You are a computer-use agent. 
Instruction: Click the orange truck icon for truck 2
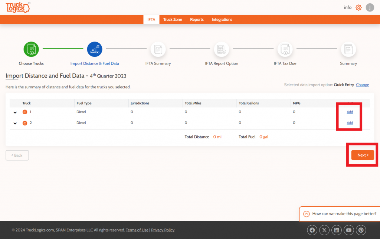pos(25,123)
